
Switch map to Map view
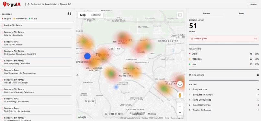tap(83, 15)
